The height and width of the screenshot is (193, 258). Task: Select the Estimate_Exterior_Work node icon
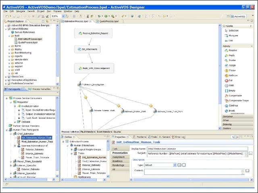(91, 111)
